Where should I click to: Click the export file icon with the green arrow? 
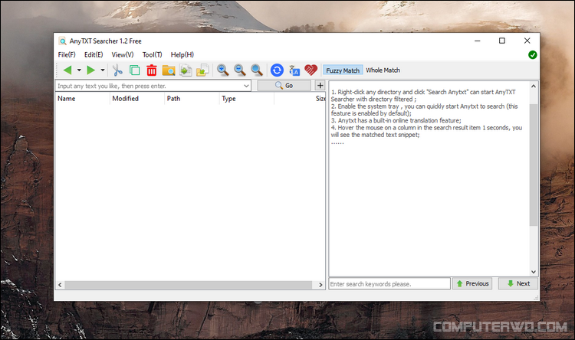186,70
